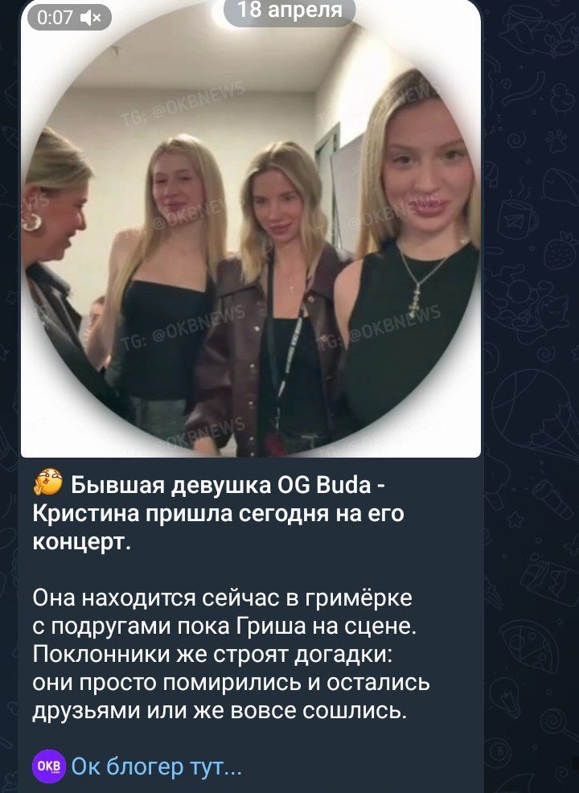Click the word "Кристина" in the headline

(86, 513)
